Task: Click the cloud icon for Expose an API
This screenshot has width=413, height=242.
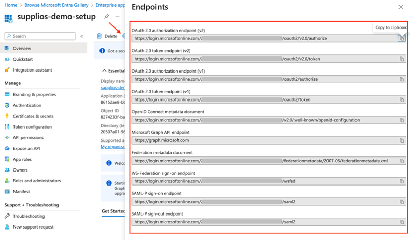Action: (7, 149)
